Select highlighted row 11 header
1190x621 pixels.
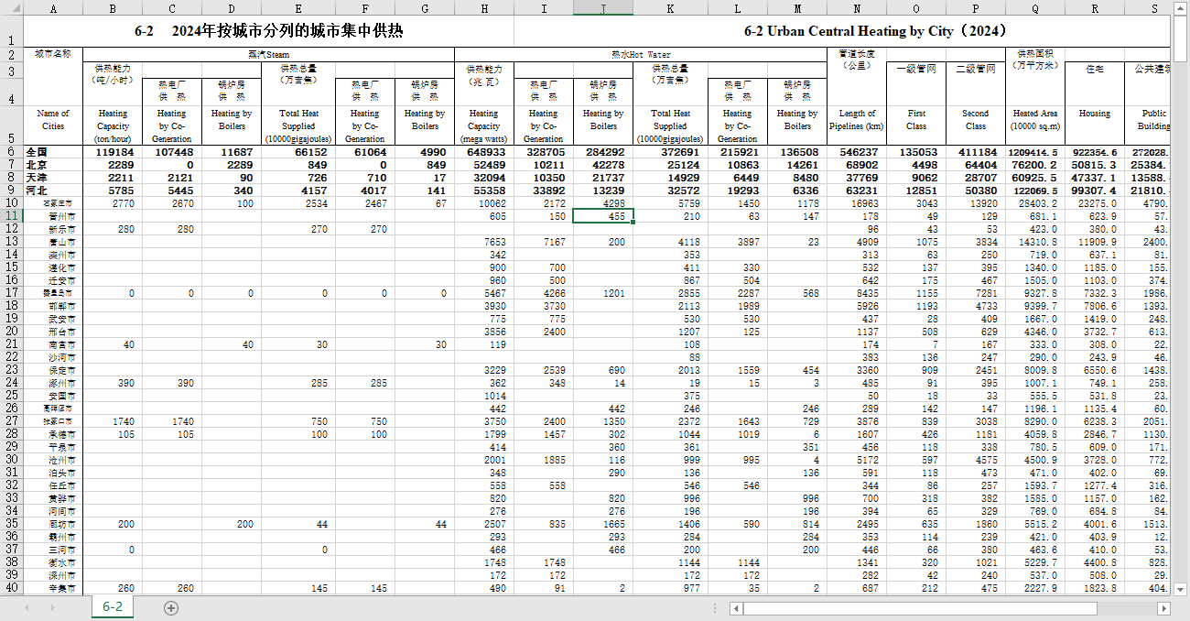pyautogui.click(x=12, y=216)
